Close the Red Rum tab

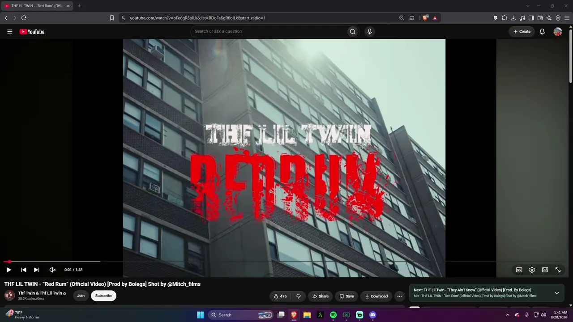(68, 6)
